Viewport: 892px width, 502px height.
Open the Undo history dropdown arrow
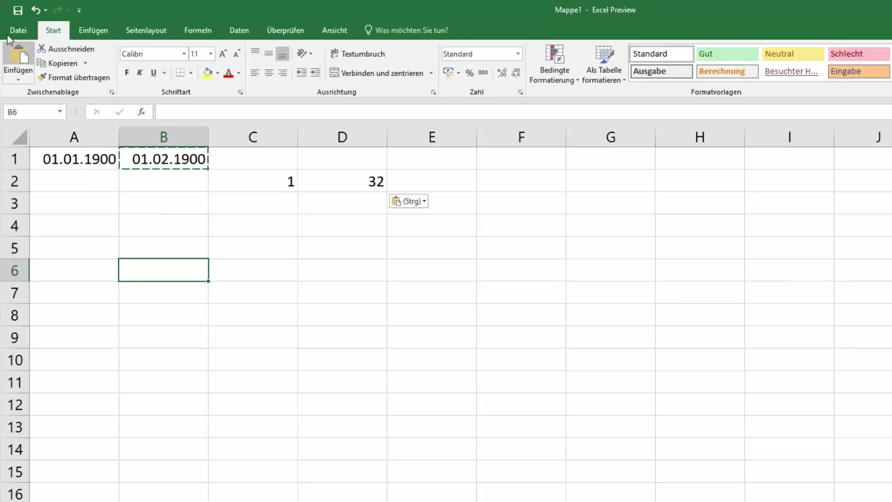pyautogui.click(x=46, y=10)
